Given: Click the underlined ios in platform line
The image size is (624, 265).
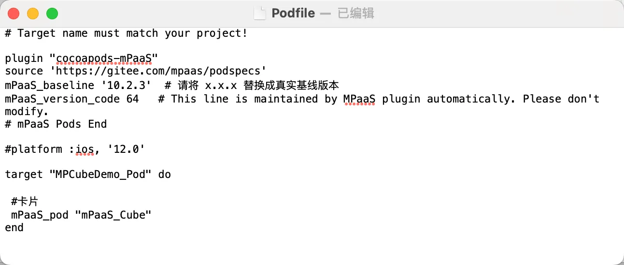Looking at the screenshot, I should click(85, 149).
